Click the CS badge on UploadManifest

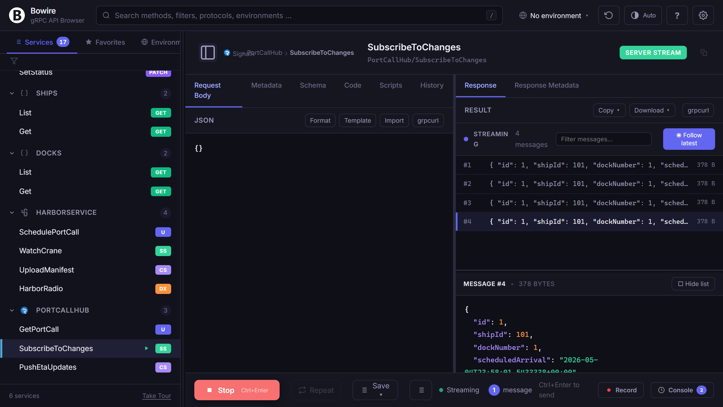tap(163, 270)
